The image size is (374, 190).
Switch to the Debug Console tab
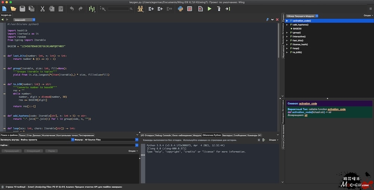coord(163,135)
